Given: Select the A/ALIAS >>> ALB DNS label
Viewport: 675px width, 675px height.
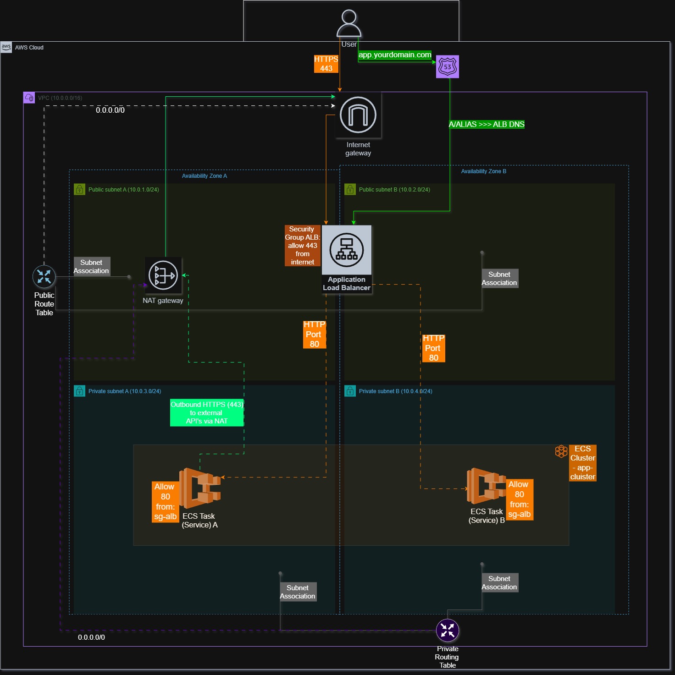Looking at the screenshot, I should click(x=487, y=124).
